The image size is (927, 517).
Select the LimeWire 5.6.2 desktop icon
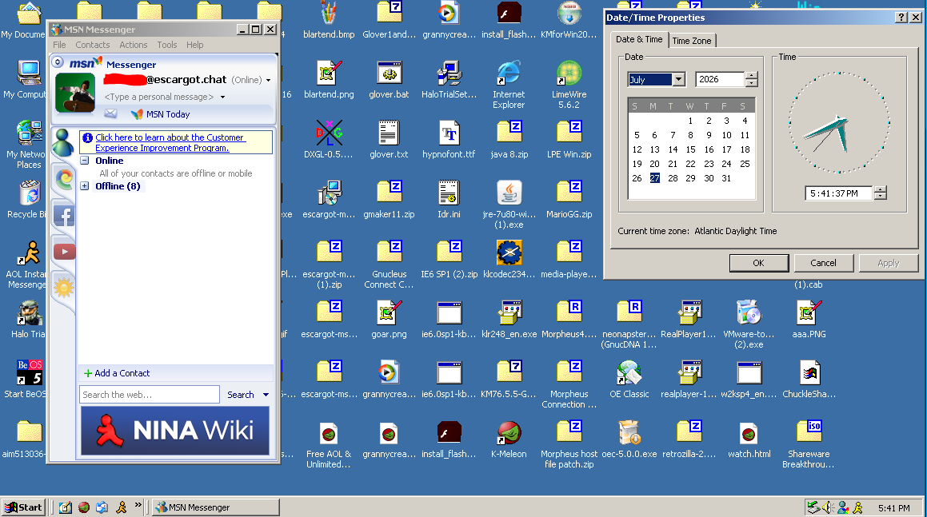point(569,85)
